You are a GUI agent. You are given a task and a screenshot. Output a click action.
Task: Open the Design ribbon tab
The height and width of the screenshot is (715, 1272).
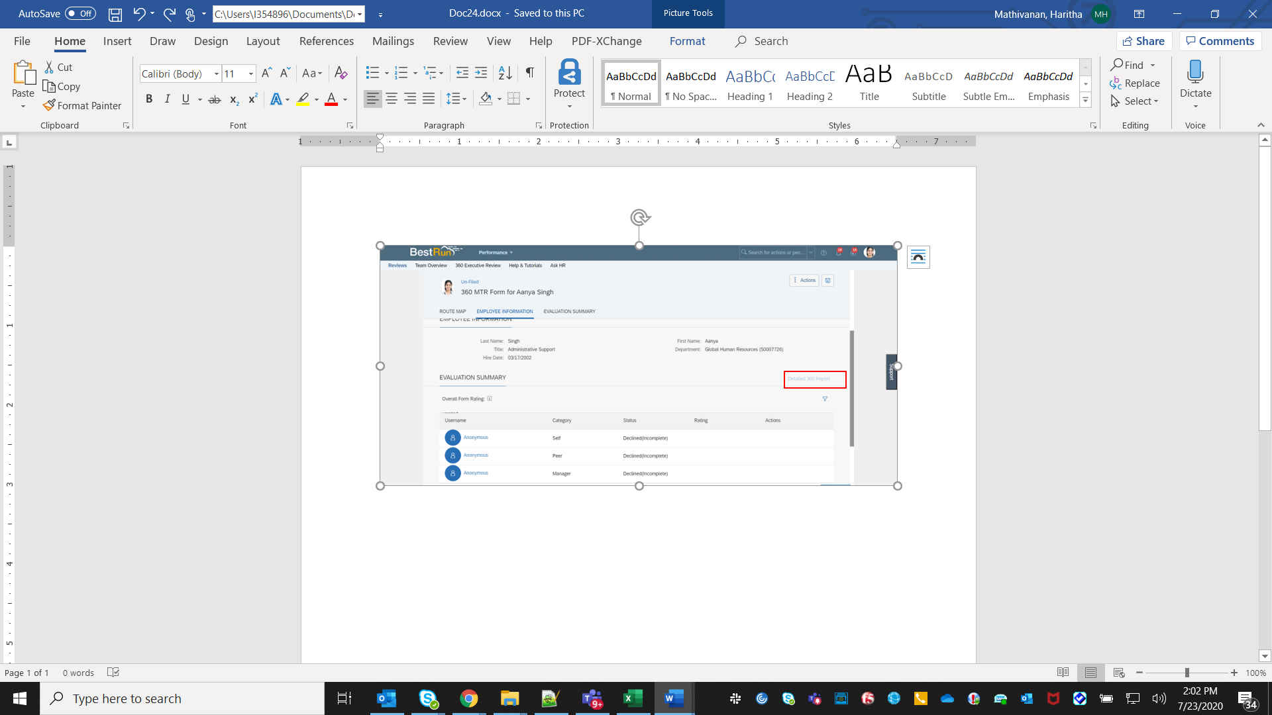pos(211,41)
